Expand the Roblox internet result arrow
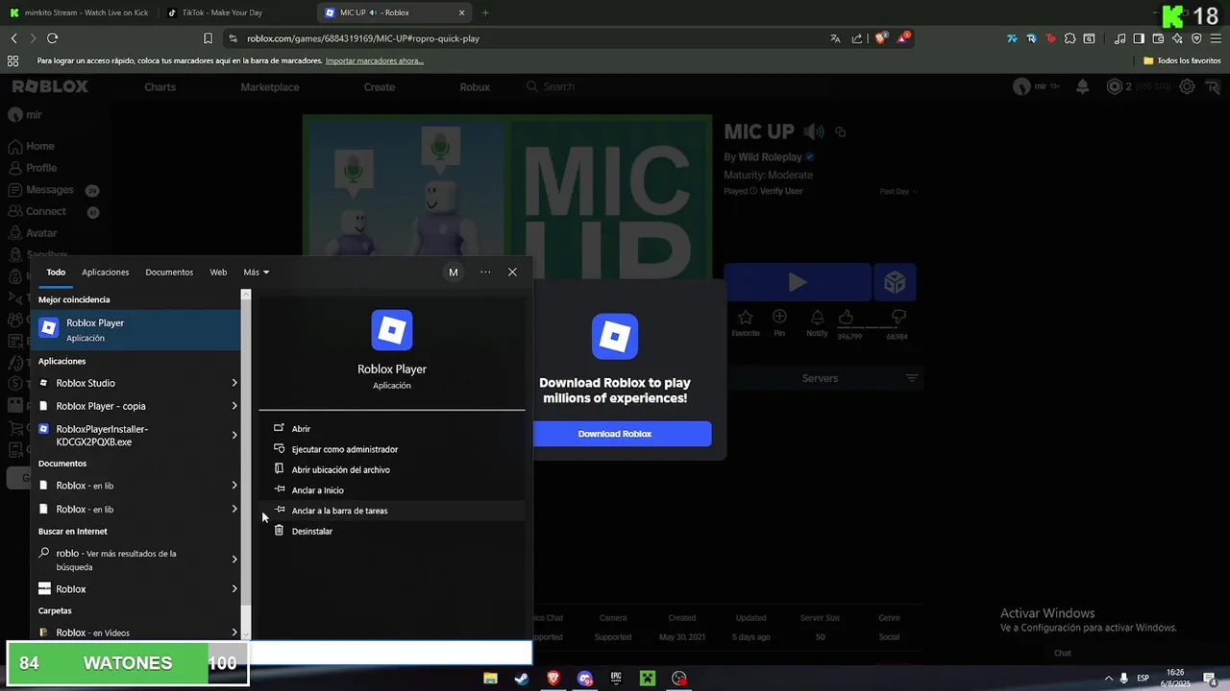 [234, 589]
